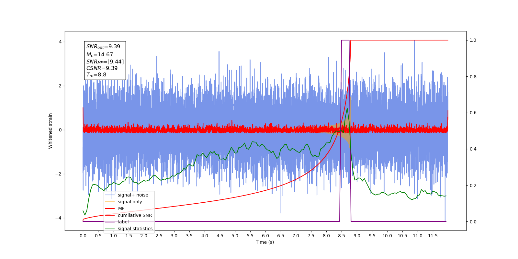Click the blue line swatch for signal+ noise
The width and height of the screenshot is (518, 259).
click(x=110, y=195)
